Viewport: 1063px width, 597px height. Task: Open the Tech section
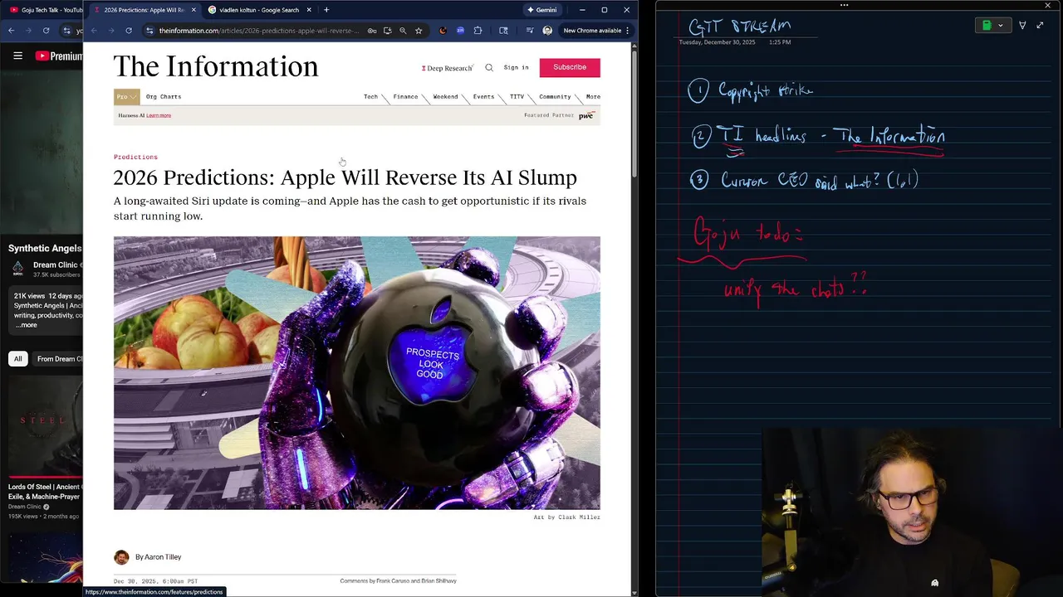click(370, 97)
